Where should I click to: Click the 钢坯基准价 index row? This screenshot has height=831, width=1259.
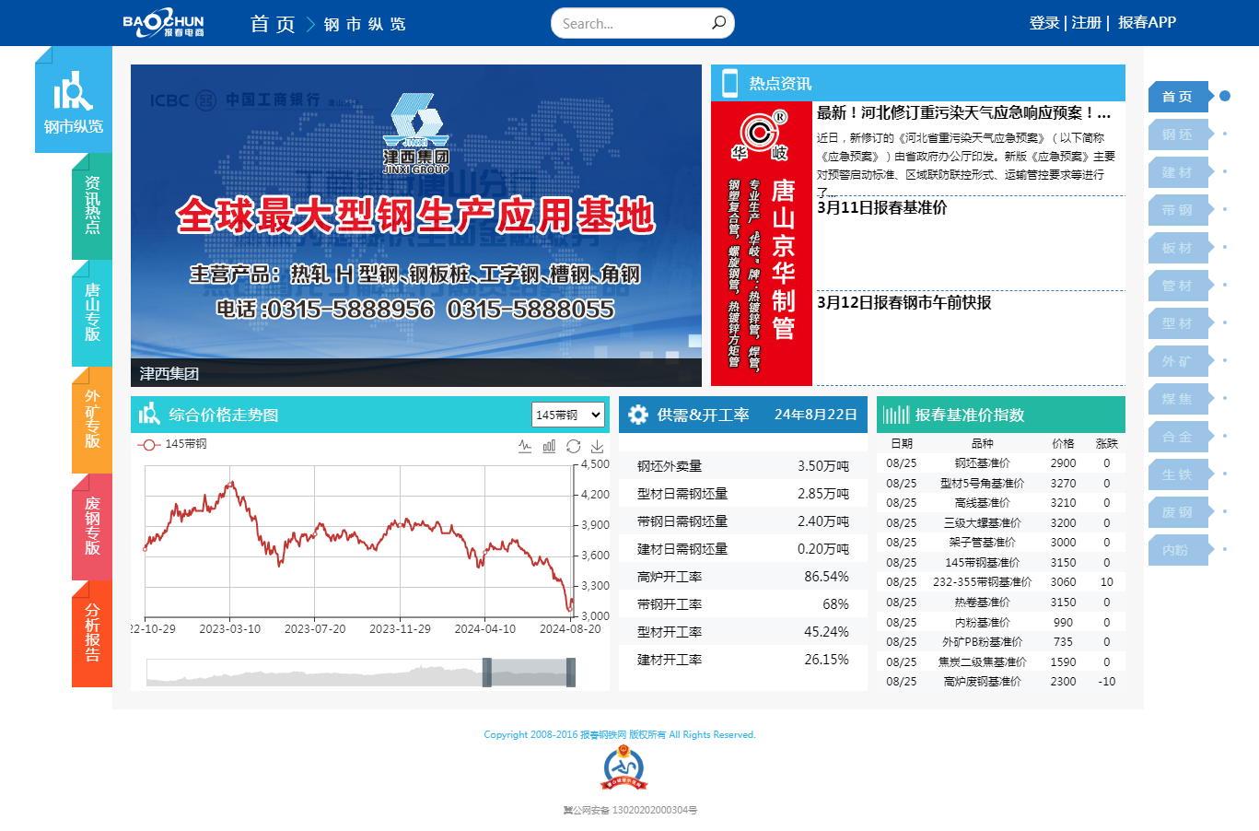[1001, 463]
